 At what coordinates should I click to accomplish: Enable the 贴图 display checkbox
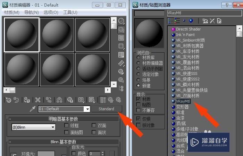(x=138, y=105)
